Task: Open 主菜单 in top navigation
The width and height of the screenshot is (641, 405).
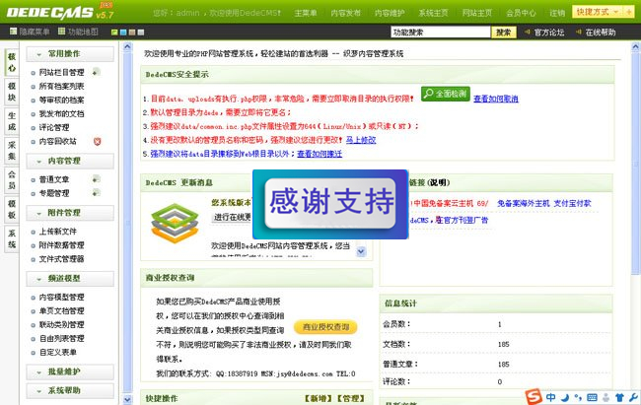Action: coord(306,13)
